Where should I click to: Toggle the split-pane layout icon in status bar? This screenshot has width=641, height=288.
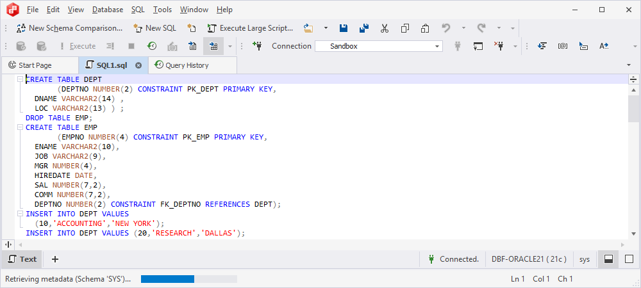point(609,259)
